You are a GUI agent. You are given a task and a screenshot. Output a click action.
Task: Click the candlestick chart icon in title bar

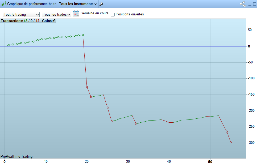pos(4,4)
